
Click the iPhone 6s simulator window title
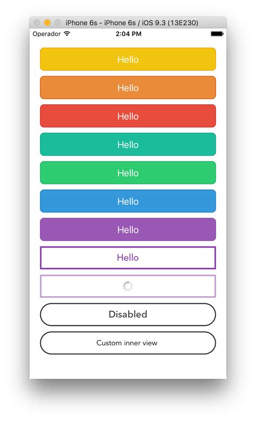[132, 23]
